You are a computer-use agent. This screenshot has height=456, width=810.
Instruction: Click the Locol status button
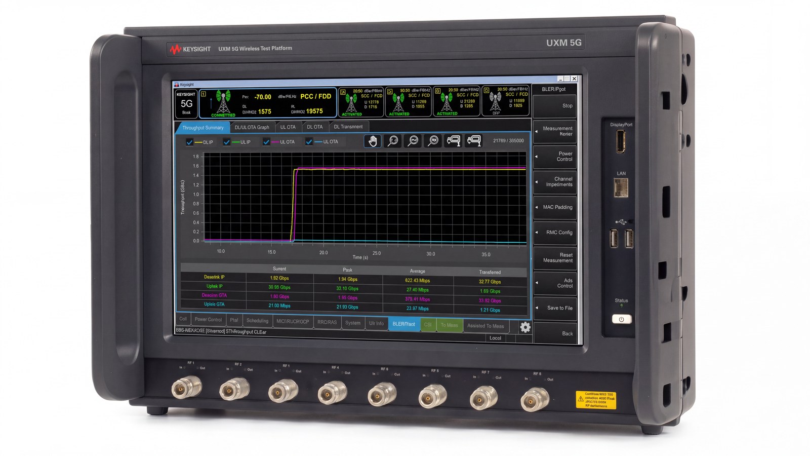(495, 338)
